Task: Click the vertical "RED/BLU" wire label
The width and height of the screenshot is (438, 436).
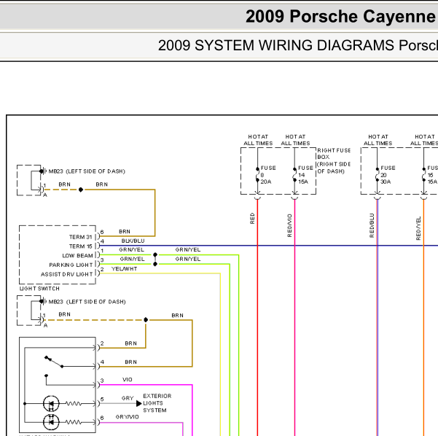Action: coord(372,225)
